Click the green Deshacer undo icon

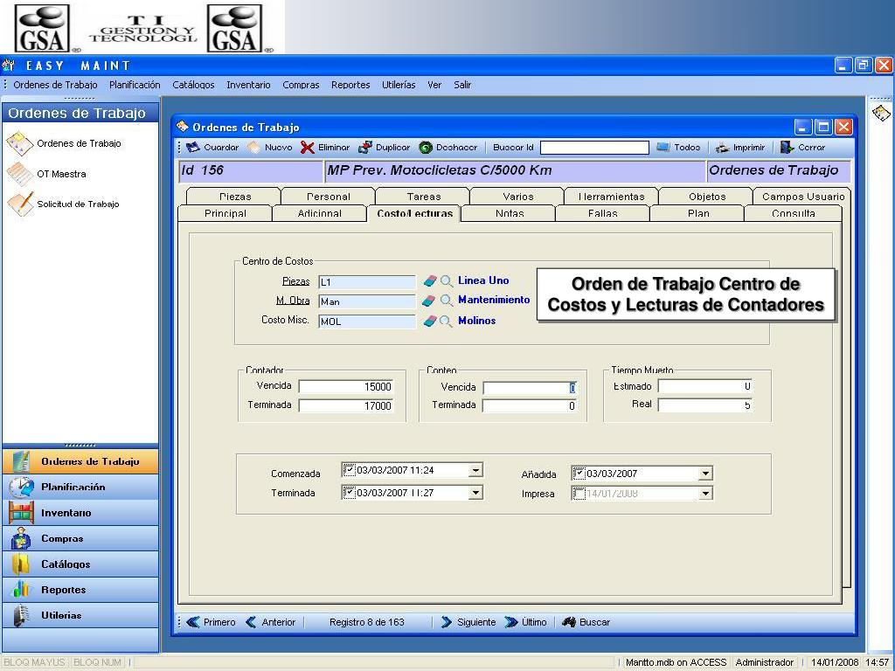426,147
